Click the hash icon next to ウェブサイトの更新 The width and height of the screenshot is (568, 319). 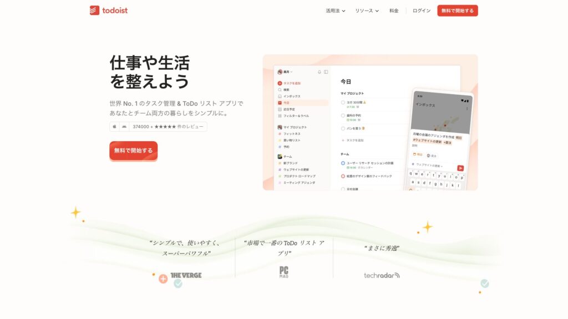coord(280,169)
